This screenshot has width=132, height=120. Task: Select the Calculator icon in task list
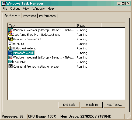click(11, 62)
